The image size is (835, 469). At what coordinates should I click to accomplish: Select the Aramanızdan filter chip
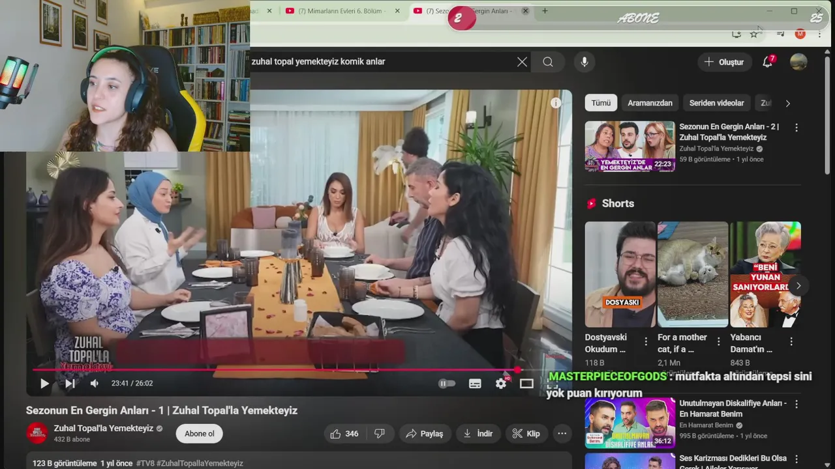(650, 103)
